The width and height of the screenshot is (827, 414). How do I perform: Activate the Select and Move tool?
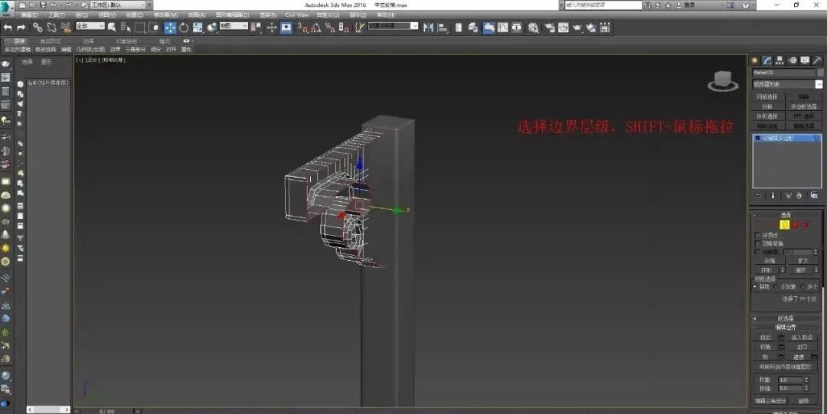tap(170, 28)
